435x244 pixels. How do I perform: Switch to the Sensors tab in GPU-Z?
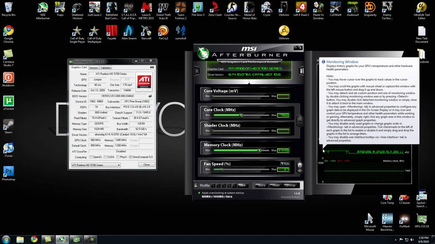[x=93, y=68]
